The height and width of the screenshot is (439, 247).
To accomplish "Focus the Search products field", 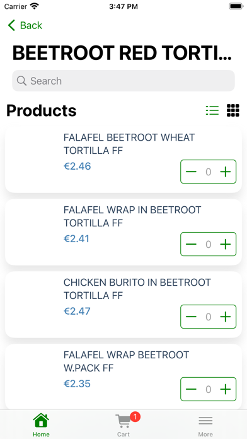I will tap(123, 81).
